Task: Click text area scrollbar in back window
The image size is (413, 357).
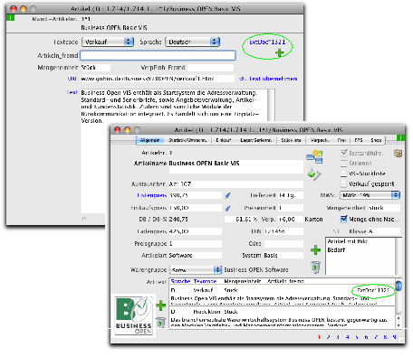Action: pos(272,105)
